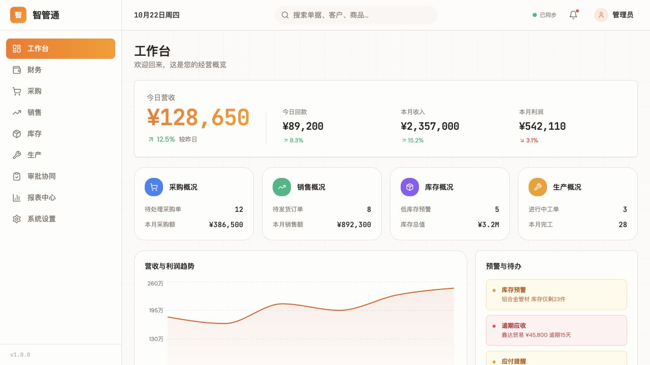
Task: Click the 今日回款 value ¥89,200
Action: pos(303,126)
